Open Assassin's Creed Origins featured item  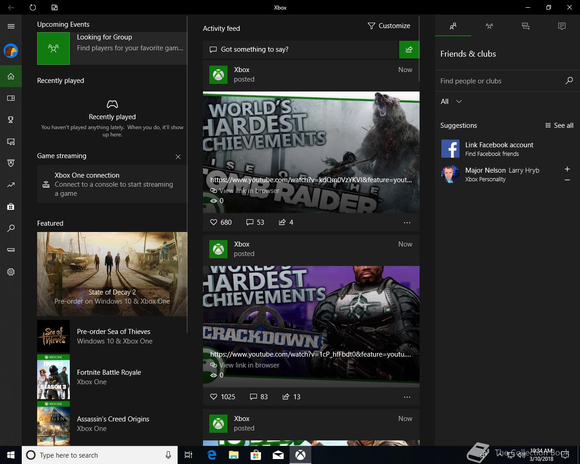pos(112,424)
